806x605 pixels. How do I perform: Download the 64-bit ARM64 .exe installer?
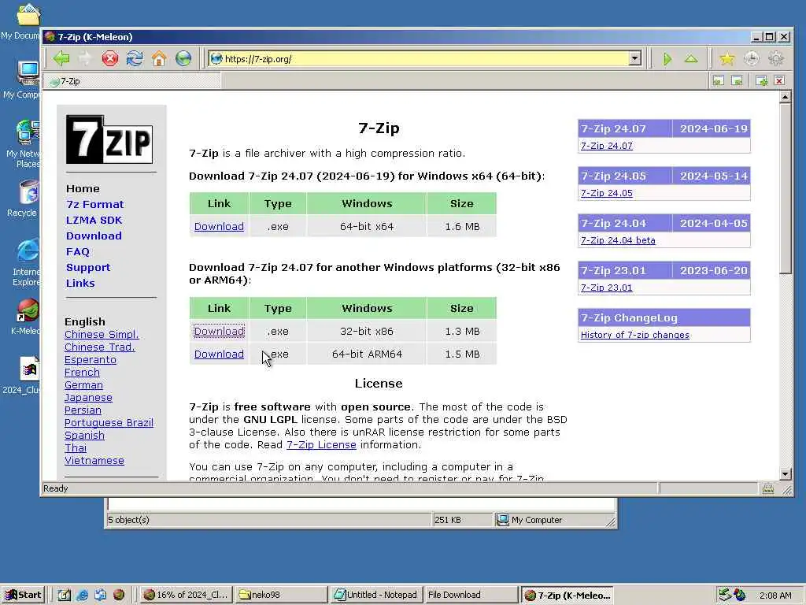(219, 354)
